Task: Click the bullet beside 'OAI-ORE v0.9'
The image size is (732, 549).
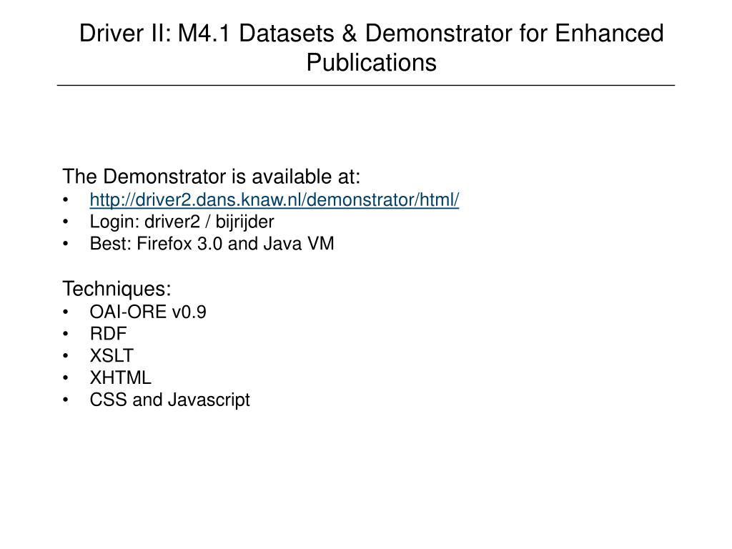Action: click(x=65, y=312)
